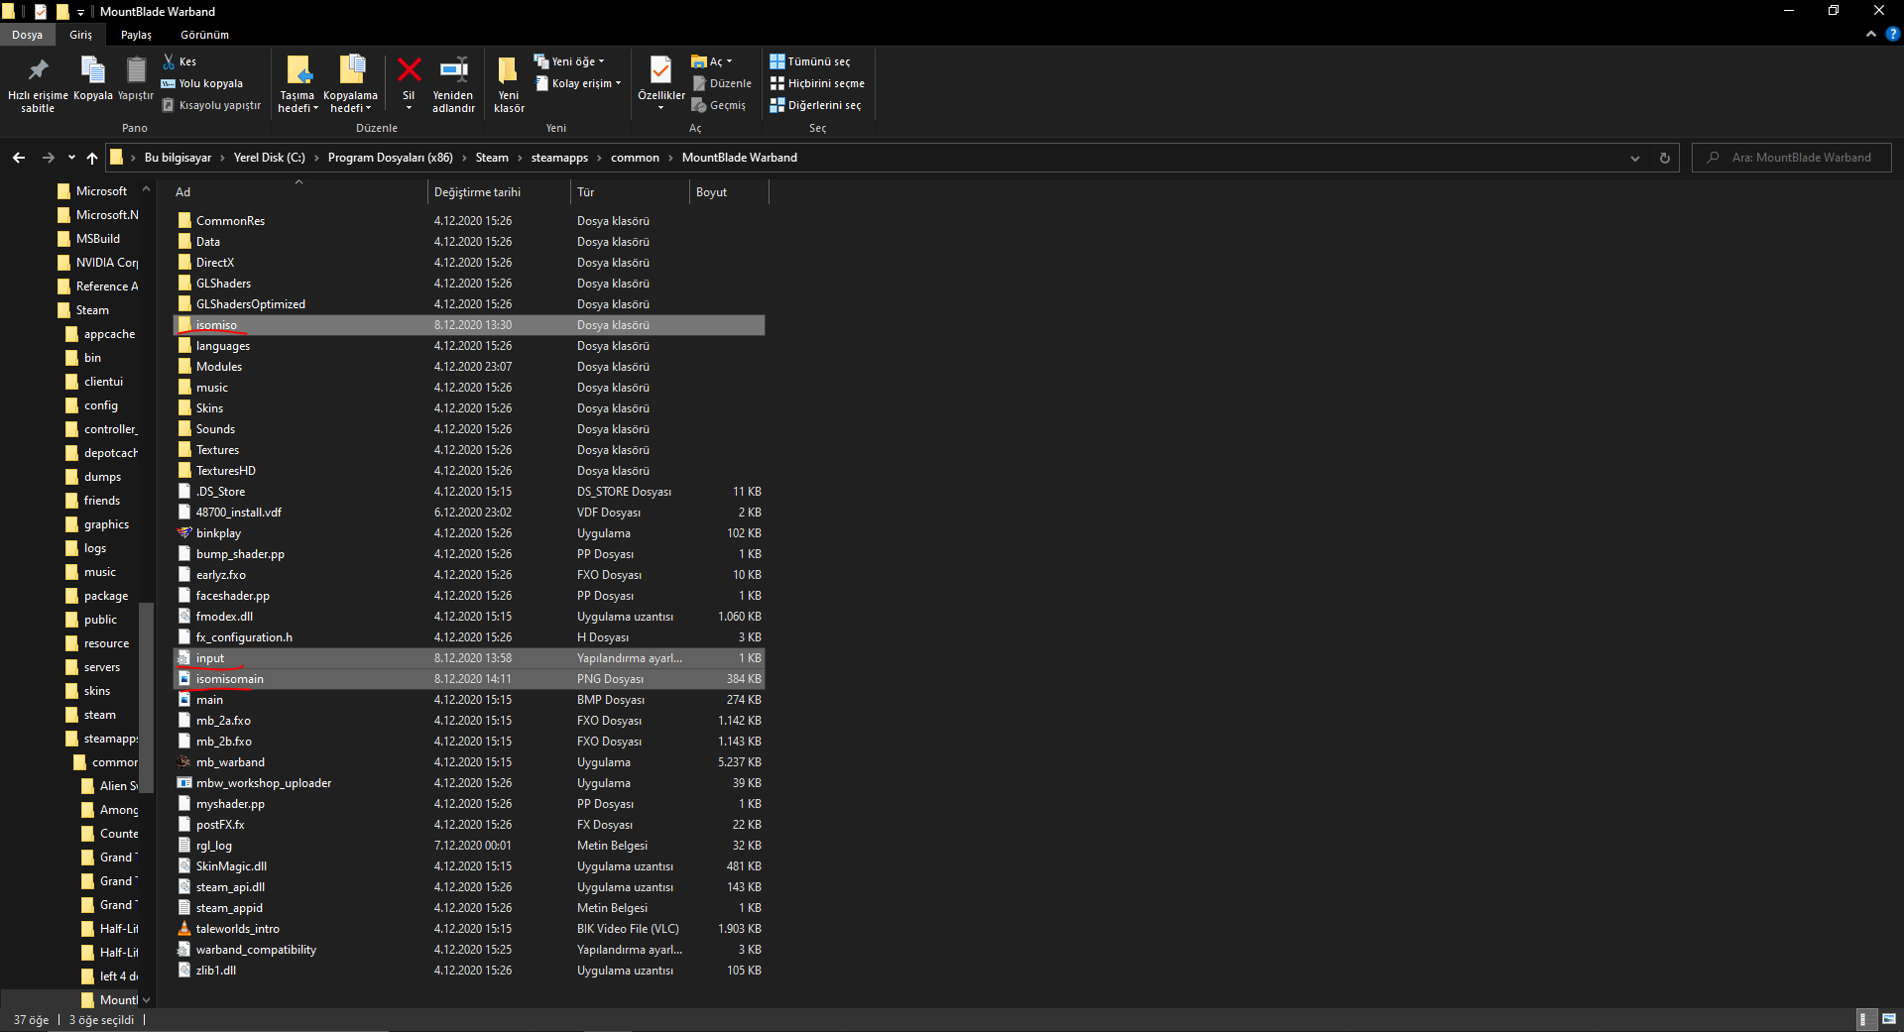Collapse the ribbon with the chevron
Image resolution: width=1904 pixels, height=1032 pixels.
(1871, 34)
